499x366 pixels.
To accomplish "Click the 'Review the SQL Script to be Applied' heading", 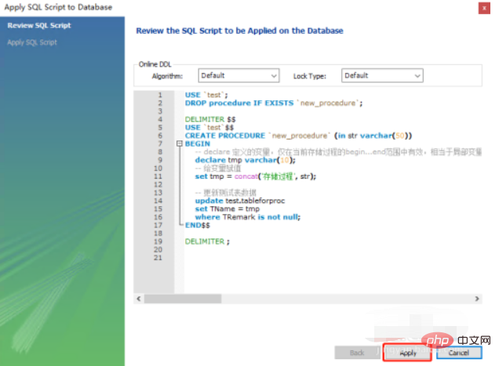I will coord(239,31).
